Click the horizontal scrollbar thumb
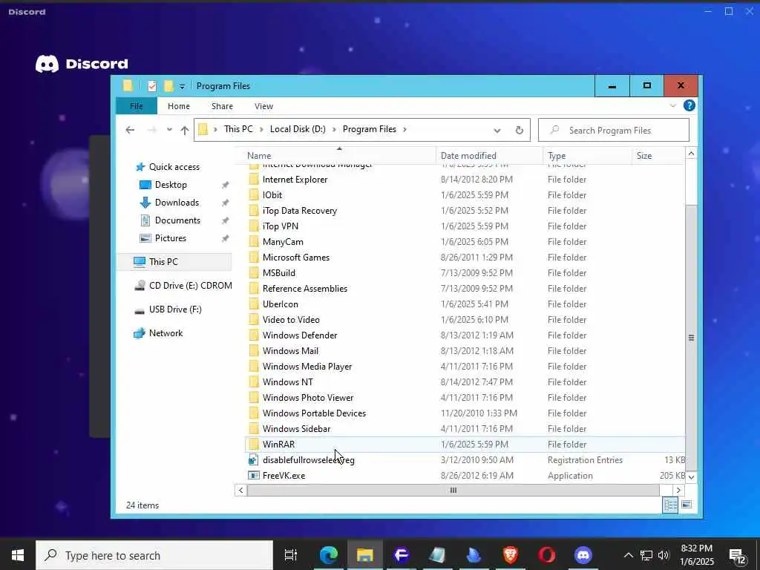Screen dimensions: 760x570 pyautogui.click(x=453, y=490)
